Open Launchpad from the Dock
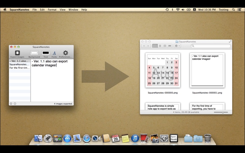The image size is (245, 153). coord(48,138)
